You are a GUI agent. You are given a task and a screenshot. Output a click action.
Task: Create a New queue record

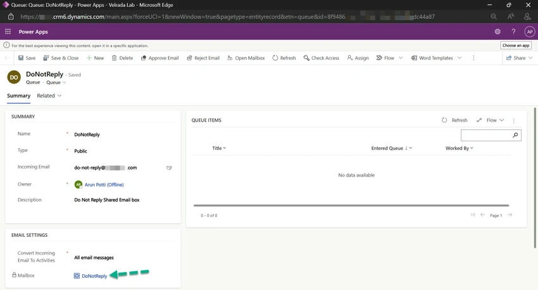coord(95,58)
